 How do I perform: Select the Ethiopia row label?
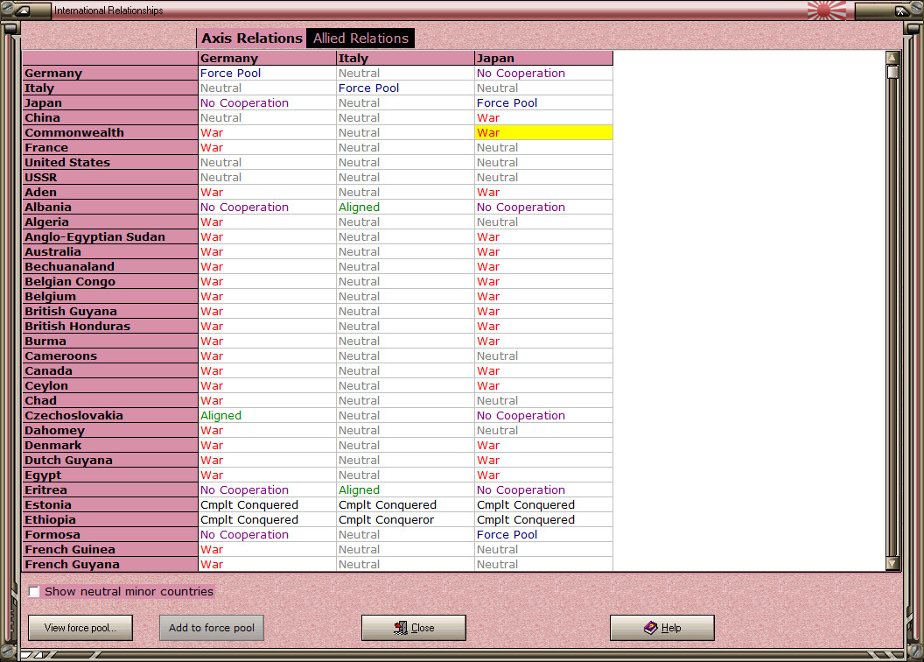110,520
